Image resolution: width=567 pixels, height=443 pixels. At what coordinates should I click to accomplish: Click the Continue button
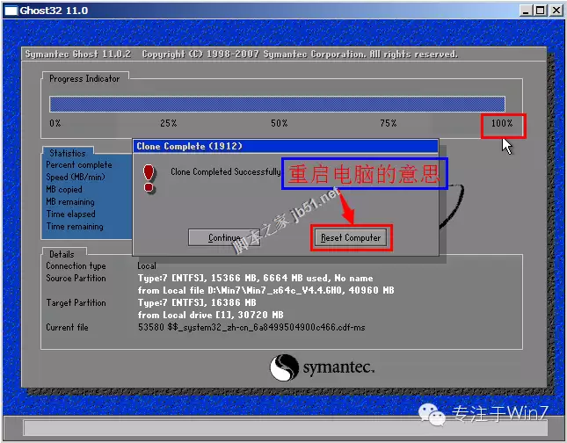(x=224, y=237)
